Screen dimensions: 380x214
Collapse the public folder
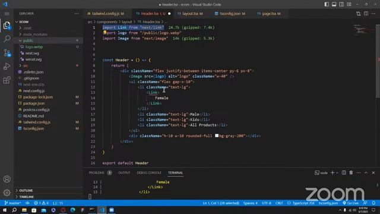[x=28, y=40]
